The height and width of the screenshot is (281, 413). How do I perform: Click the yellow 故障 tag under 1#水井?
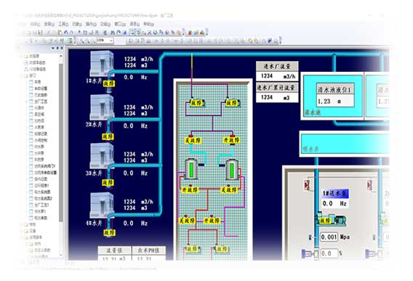(109, 84)
